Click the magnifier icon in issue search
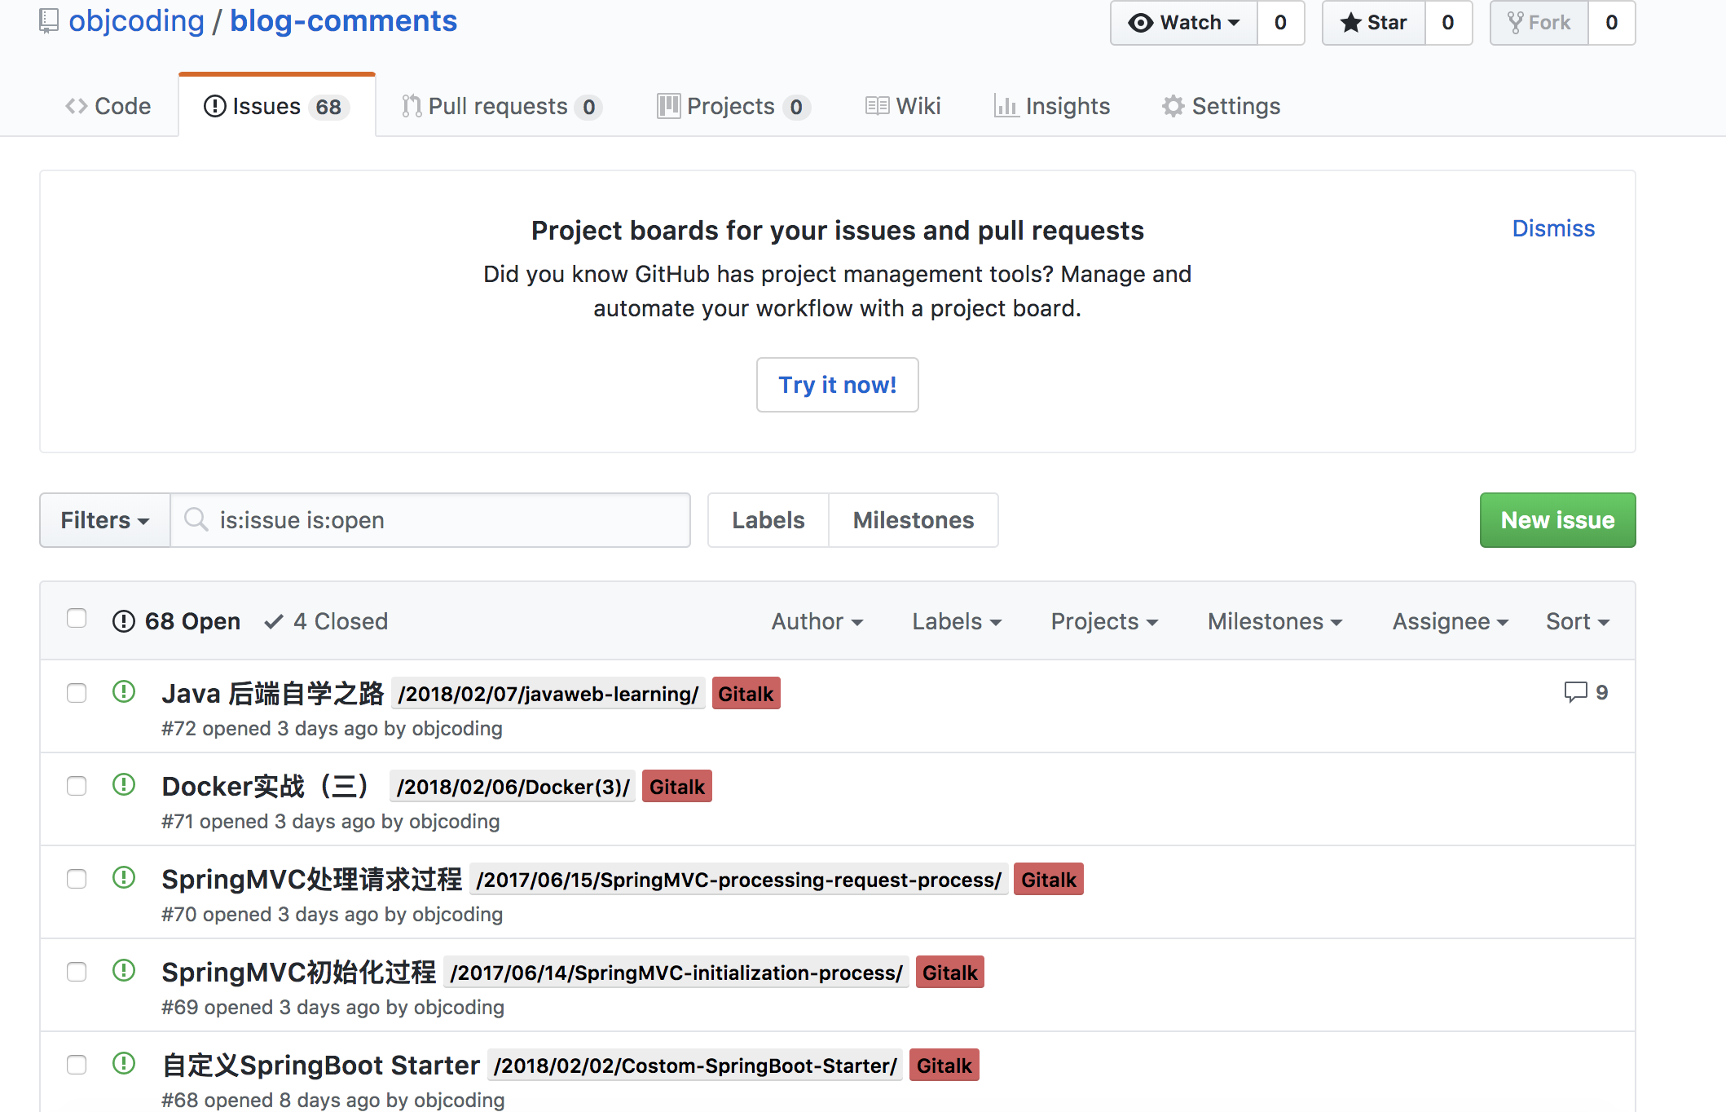Screen dimensions: 1726x1112 (x=196, y=519)
